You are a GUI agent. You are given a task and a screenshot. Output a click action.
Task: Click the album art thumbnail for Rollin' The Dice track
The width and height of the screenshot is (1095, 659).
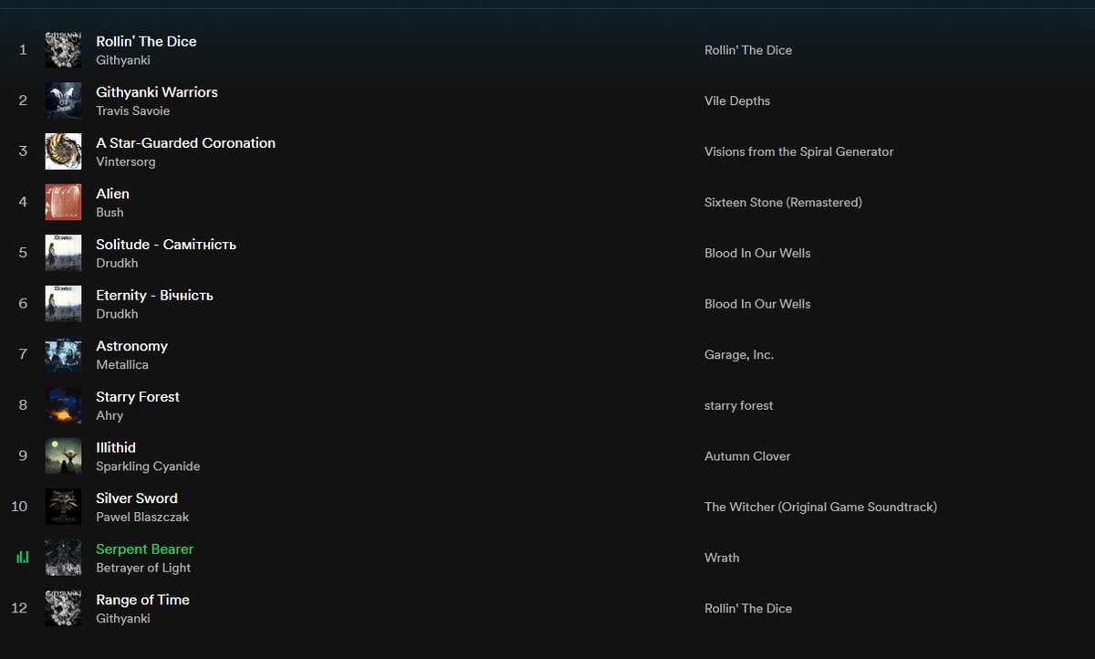(63, 50)
